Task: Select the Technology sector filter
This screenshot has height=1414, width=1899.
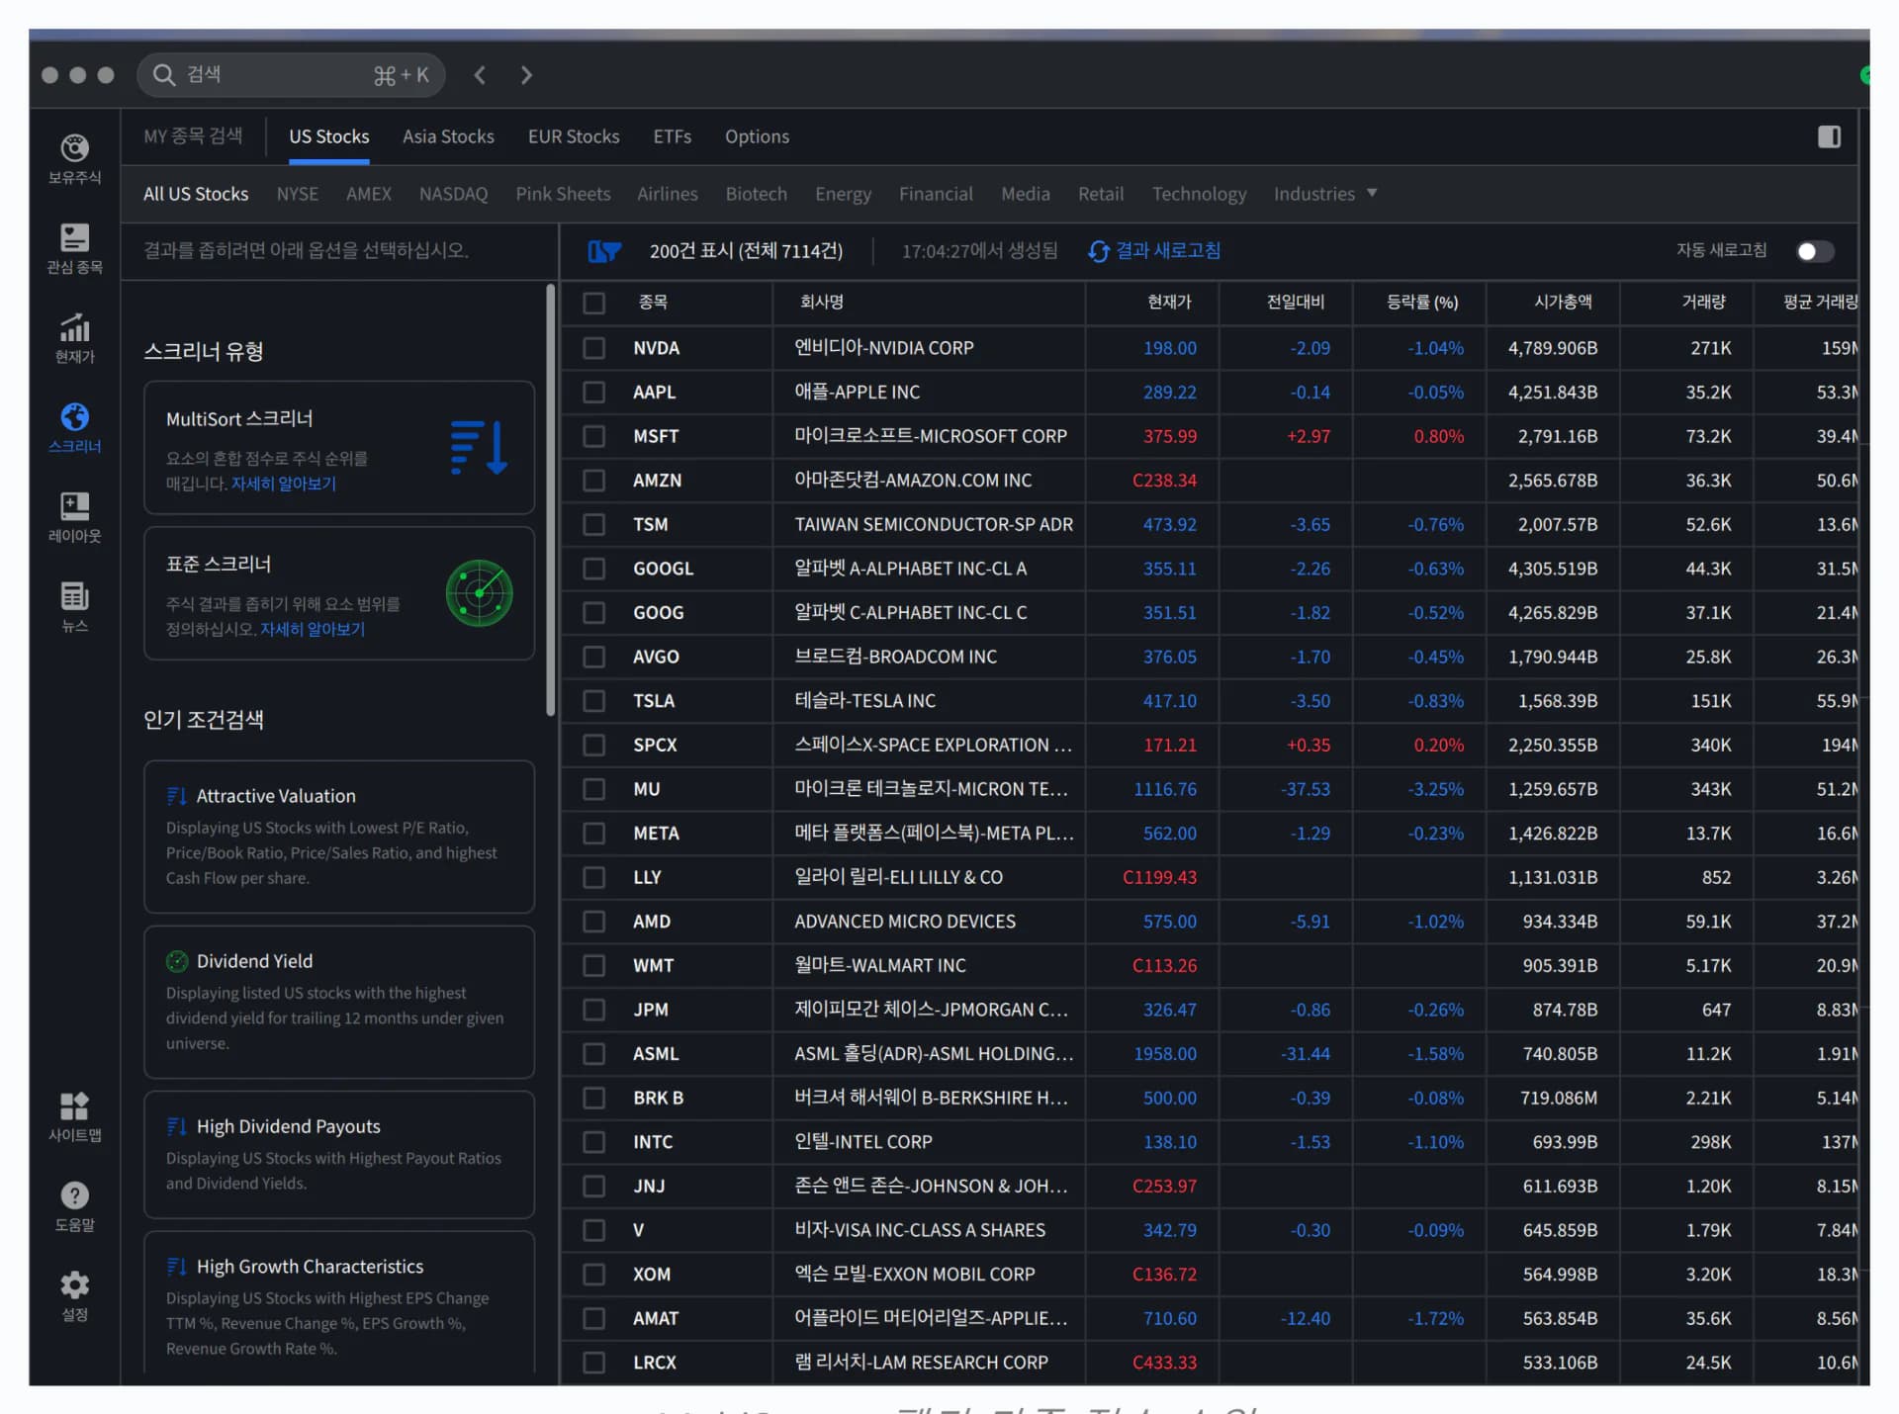Action: (1199, 194)
